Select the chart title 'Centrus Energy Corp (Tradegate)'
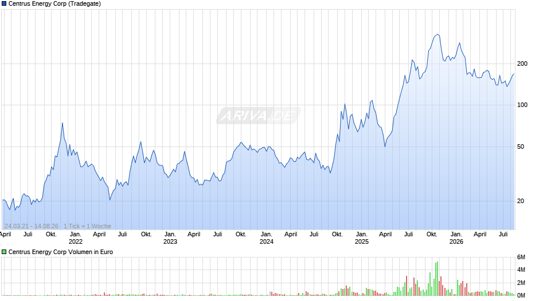This screenshot has width=539, height=301. 54,4
